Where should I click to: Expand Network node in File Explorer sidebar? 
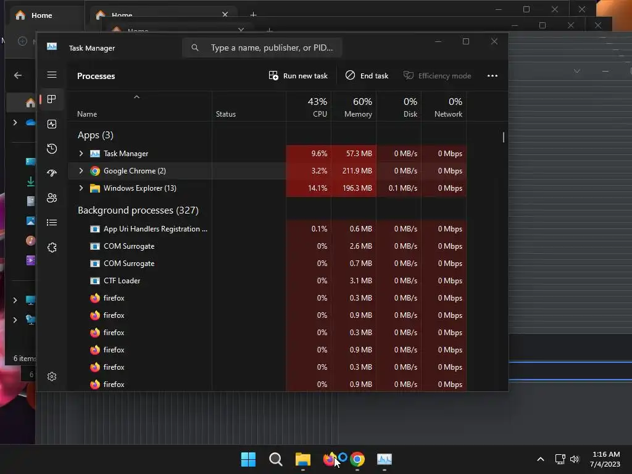(15, 320)
